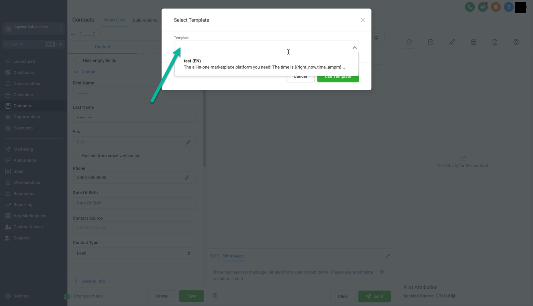Click the megaphone announcements icon
Screen dimensions: 533x306
point(483,7)
